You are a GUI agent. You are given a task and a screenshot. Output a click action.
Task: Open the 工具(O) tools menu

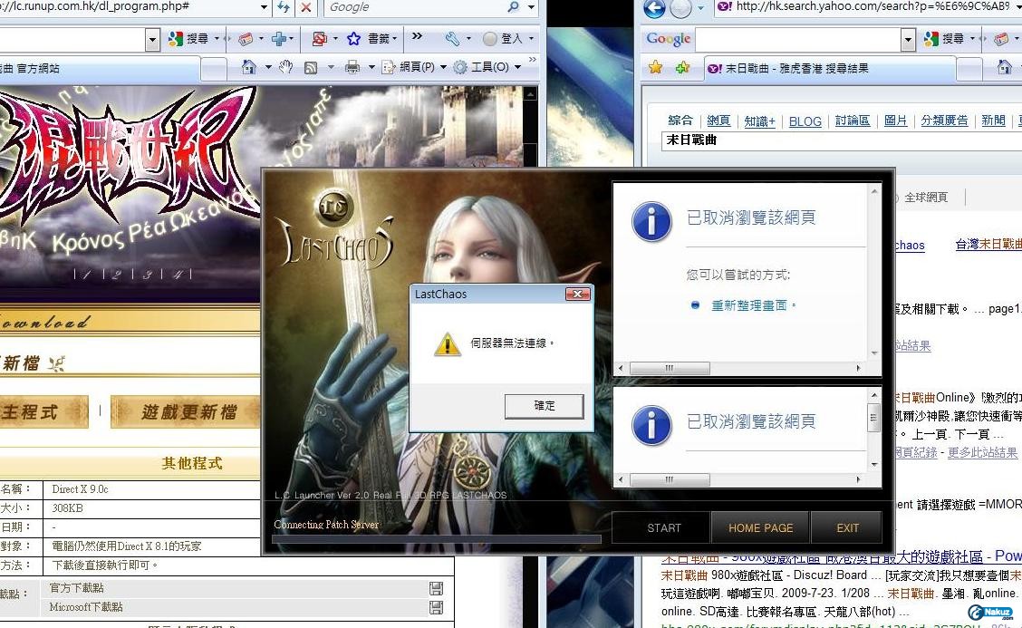487,66
